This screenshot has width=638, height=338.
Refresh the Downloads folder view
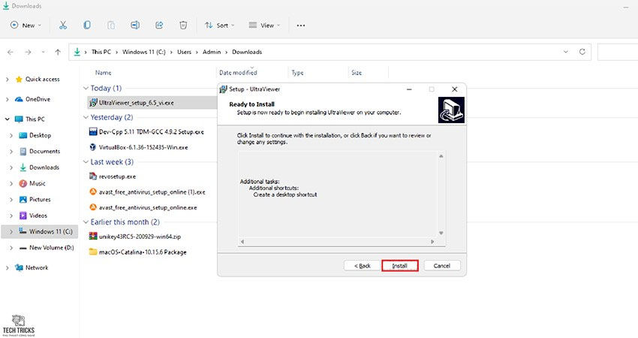(582, 52)
